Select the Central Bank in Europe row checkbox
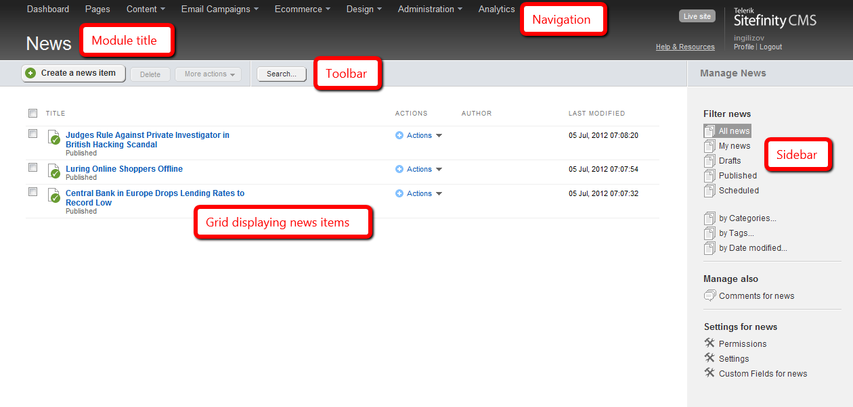 [32, 192]
